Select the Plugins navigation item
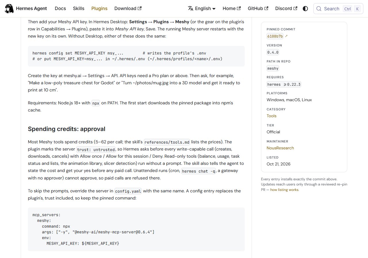The height and width of the screenshot is (258, 368). [x=99, y=9]
